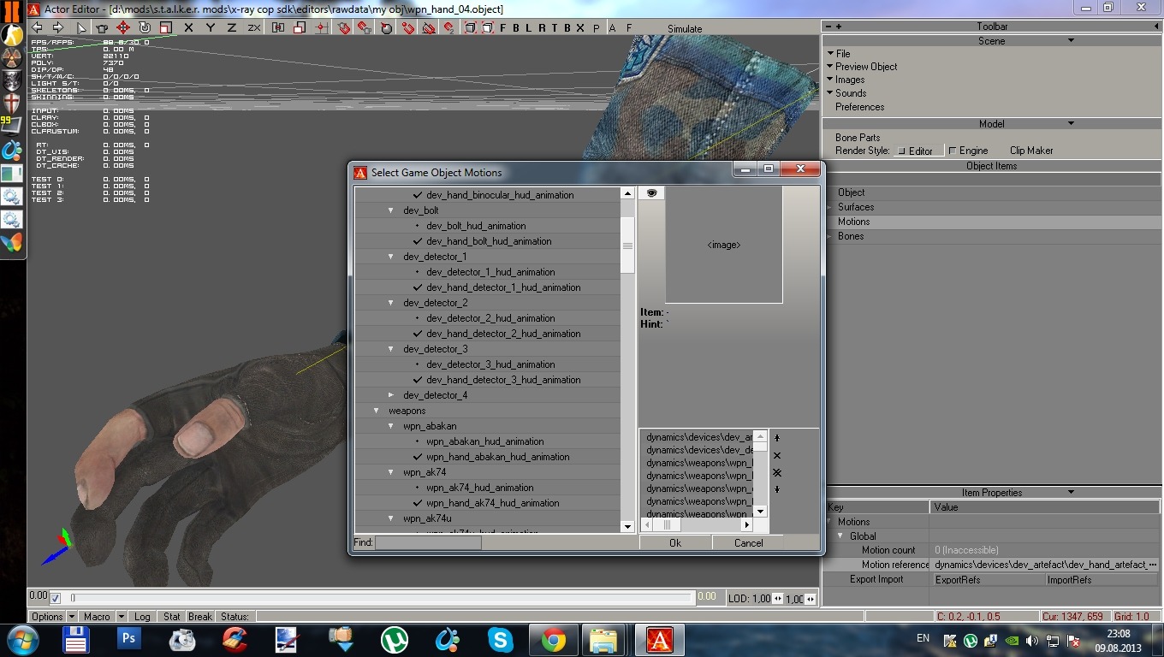Image resolution: width=1164 pixels, height=657 pixels.
Task: Open the Images dropdown menu
Action: (846, 80)
